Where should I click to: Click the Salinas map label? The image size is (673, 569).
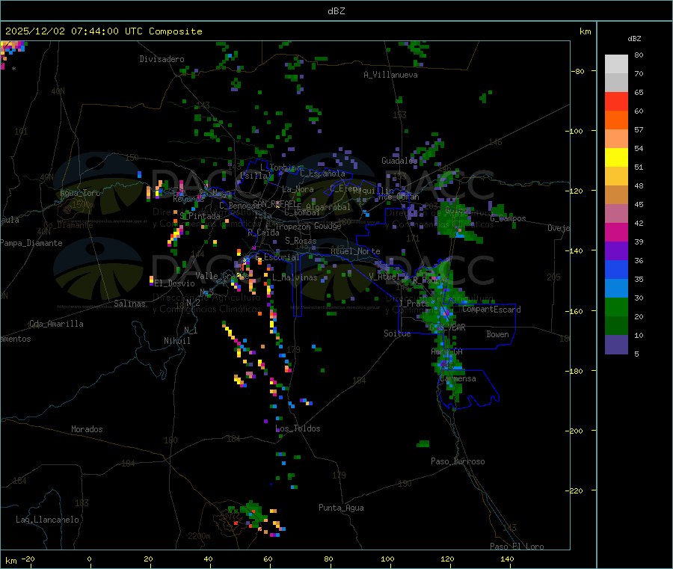(x=129, y=304)
